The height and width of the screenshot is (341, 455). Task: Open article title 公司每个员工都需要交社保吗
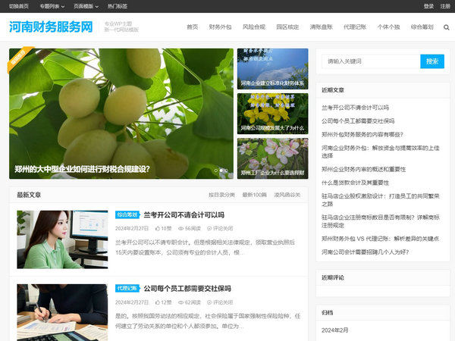pyautogui.click(x=187, y=289)
